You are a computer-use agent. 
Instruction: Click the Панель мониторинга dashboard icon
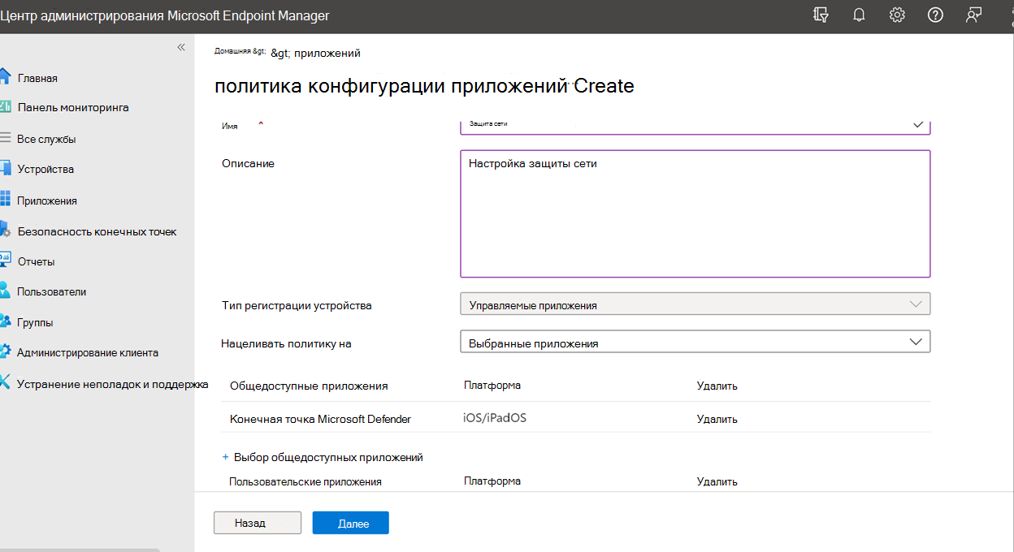(4, 106)
